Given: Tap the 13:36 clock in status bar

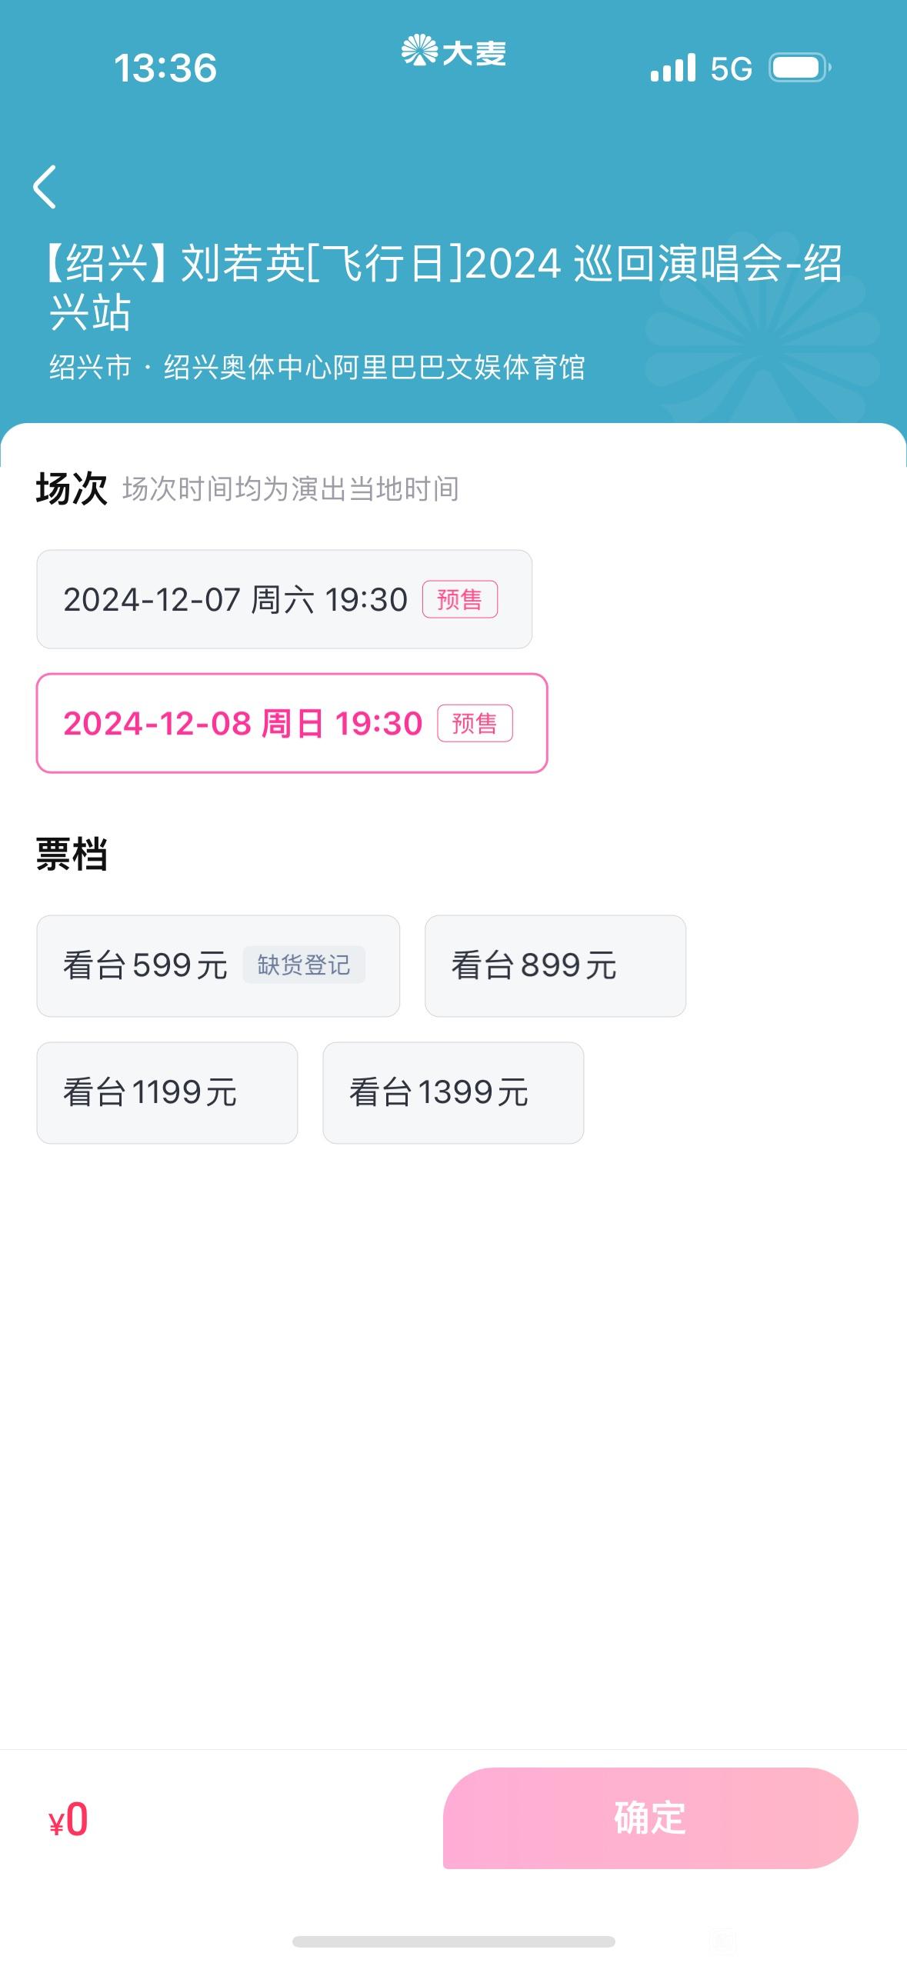Looking at the screenshot, I should pos(165,68).
